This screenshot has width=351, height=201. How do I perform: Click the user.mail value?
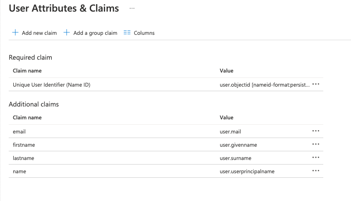230,132
